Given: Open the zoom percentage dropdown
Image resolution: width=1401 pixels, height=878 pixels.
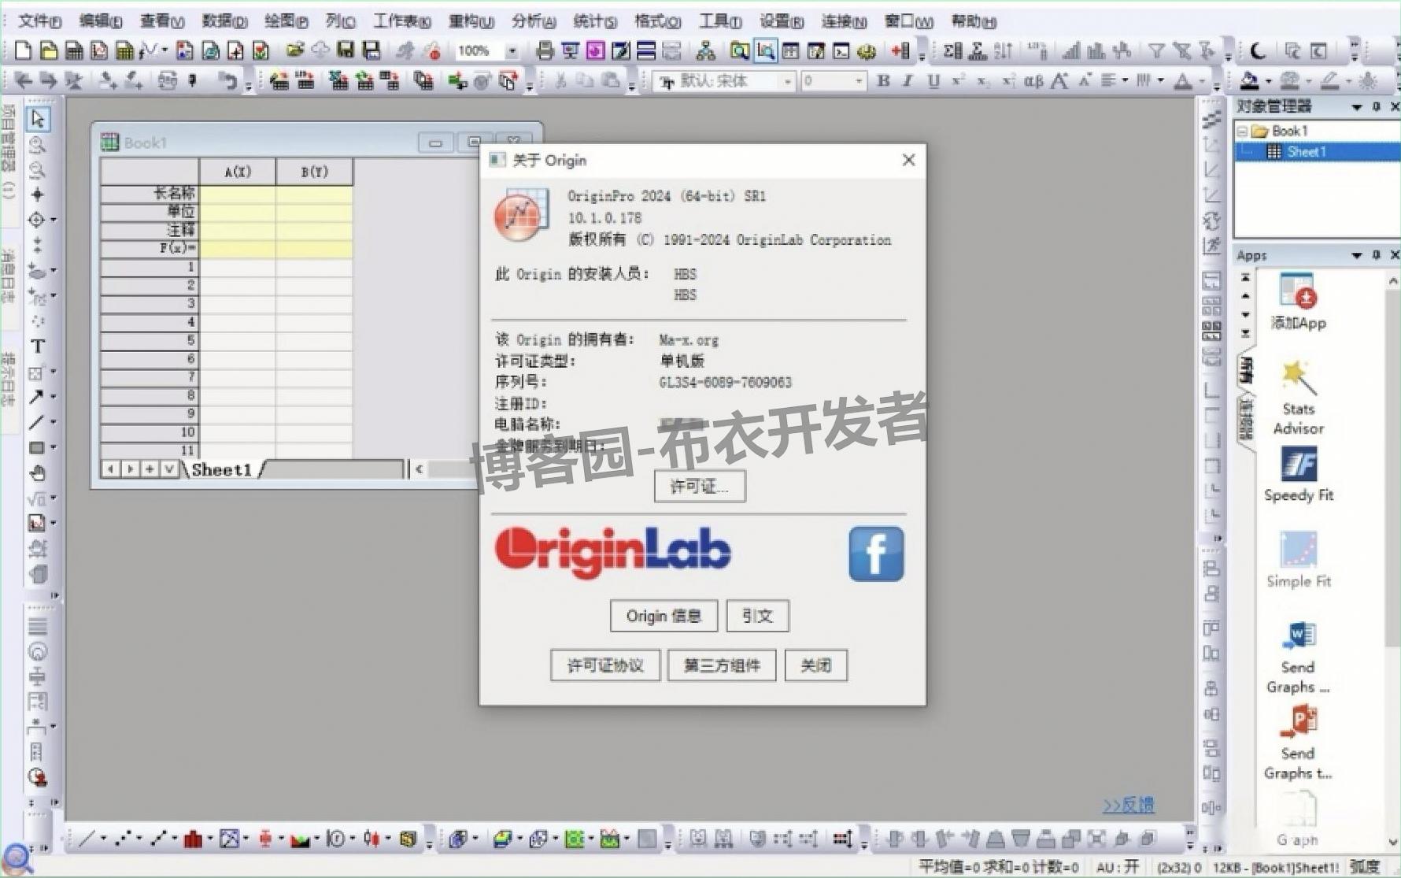Looking at the screenshot, I should click(x=512, y=50).
